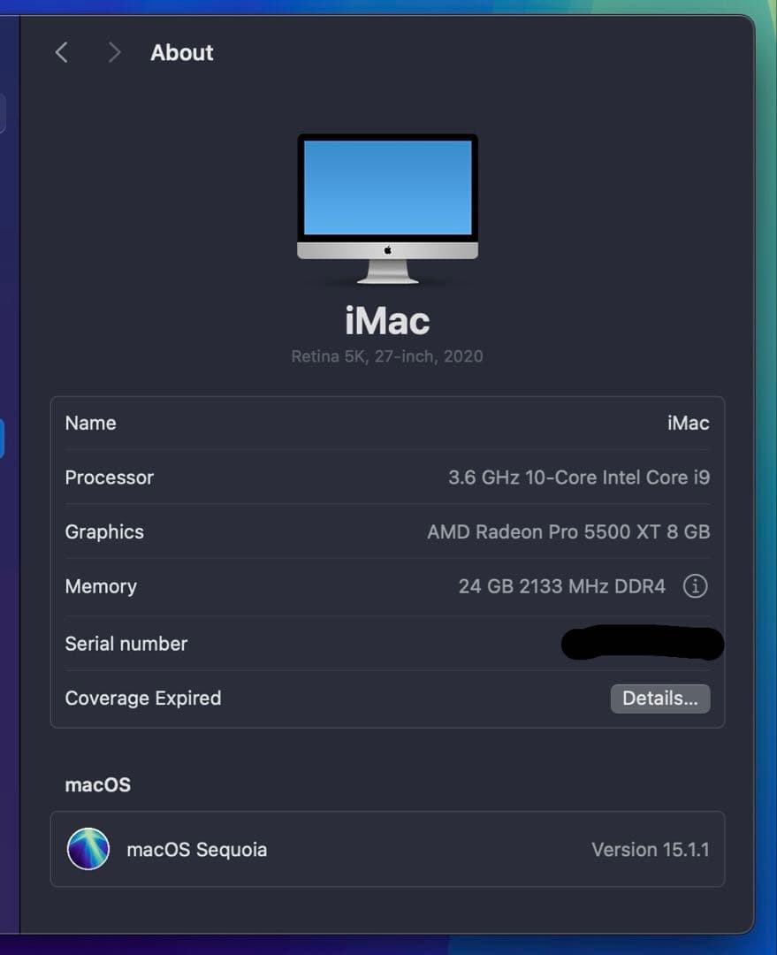This screenshot has width=777, height=955.
Task: Click the left-pointing chevron to go back
Action: tap(60, 52)
